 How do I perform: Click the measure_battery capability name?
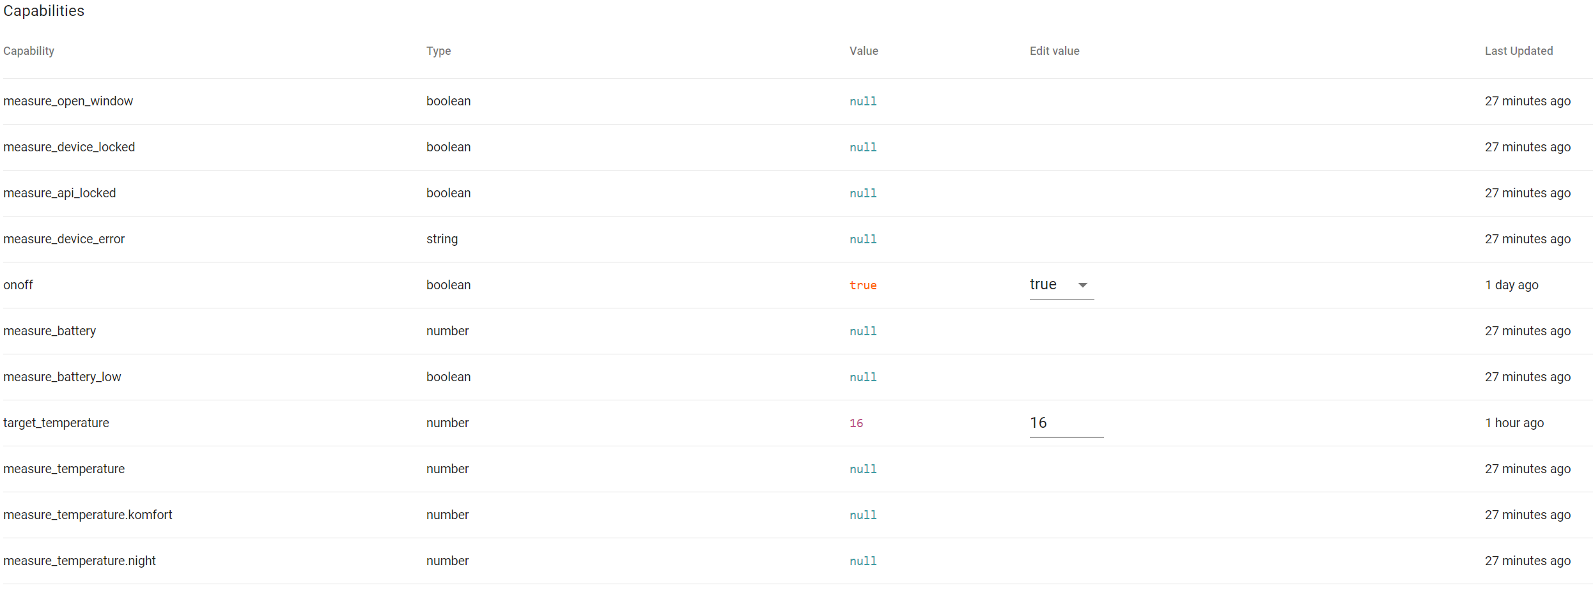pos(49,331)
